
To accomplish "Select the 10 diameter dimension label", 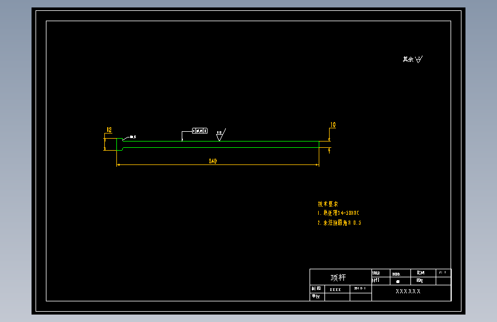I will click(x=333, y=125).
